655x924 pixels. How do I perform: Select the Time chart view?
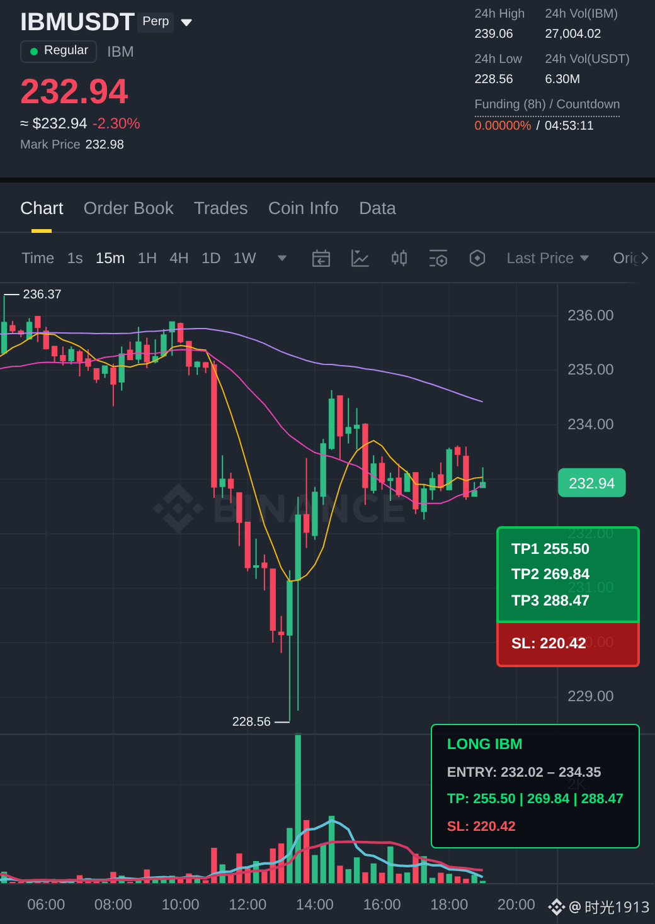click(38, 258)
